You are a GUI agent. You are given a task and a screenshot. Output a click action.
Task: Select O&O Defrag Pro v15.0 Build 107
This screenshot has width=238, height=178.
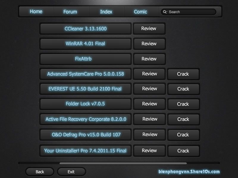[x=85, y=135]
